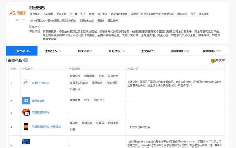Click the 国际业务 product tag
Viewport: 236px width, 148px height.
click(97, 83)
